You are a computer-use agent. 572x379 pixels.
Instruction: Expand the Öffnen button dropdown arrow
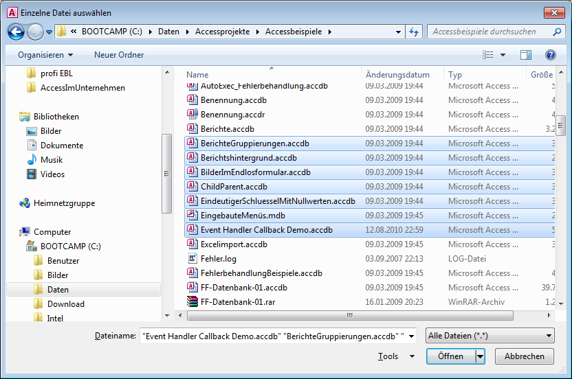click(x=480, y=356)
